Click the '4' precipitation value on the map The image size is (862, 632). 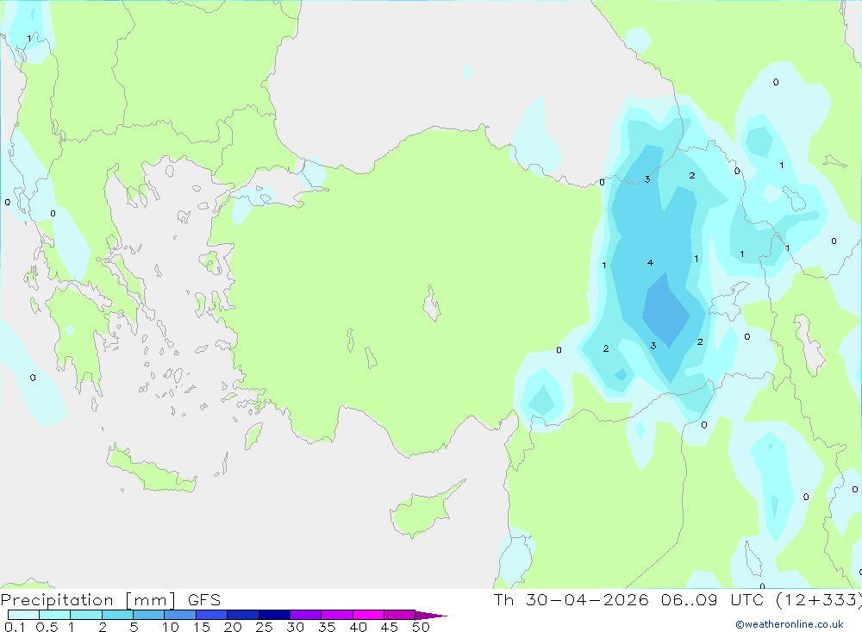pyautogui.click(x=650, y=262)
